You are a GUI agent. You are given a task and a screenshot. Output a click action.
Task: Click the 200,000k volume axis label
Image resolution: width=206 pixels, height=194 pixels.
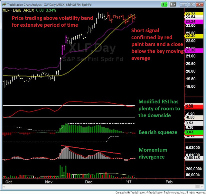(x=194, y=169)
